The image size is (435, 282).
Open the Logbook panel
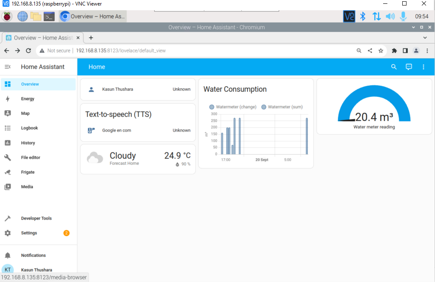pos(29,128)
